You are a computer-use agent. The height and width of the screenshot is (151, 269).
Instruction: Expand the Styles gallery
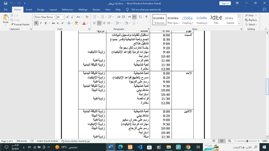coord(239,24)
